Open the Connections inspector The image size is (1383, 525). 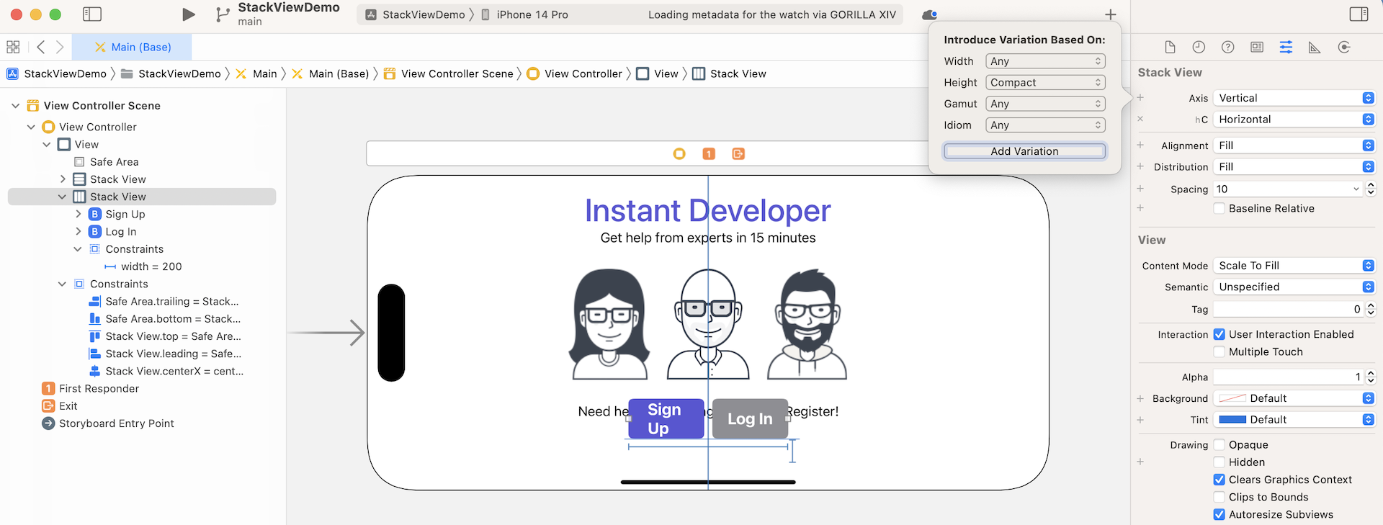(x=1343, y=48)
